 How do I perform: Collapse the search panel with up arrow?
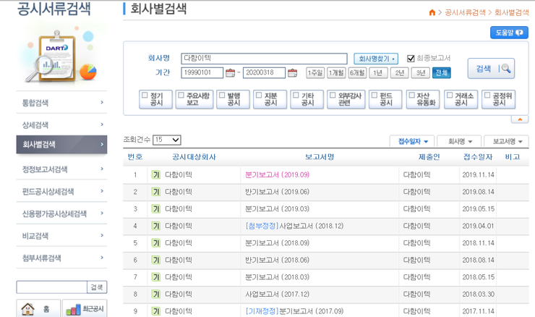click(520, 119)
